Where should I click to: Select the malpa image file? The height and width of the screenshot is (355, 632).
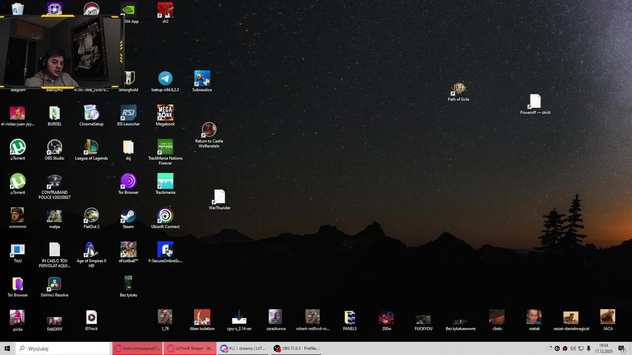point(54,218)
